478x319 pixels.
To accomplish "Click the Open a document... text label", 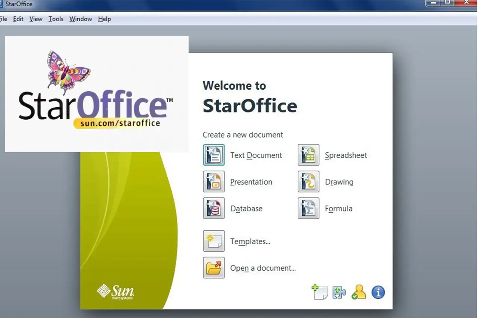I will click(x=263, y=268).
